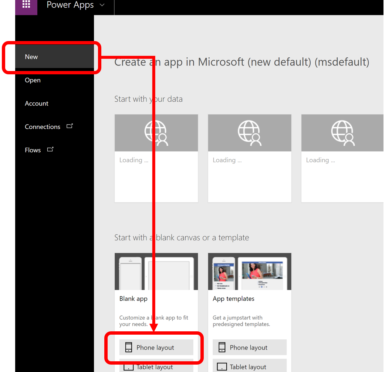The height and width of the screenshot is (372, 392).
Task: Click the middle loading data source card
Action: click(250, 158)
